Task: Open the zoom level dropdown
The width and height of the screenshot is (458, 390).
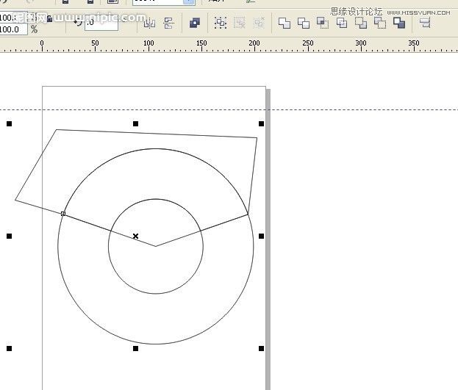Action: point(189,3)
